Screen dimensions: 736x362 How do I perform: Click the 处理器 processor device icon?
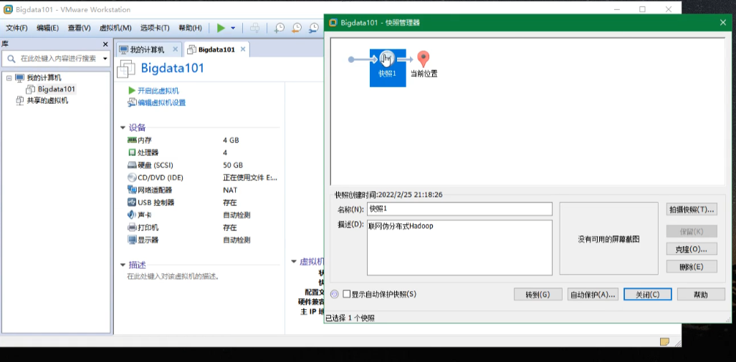coord(132,152)
